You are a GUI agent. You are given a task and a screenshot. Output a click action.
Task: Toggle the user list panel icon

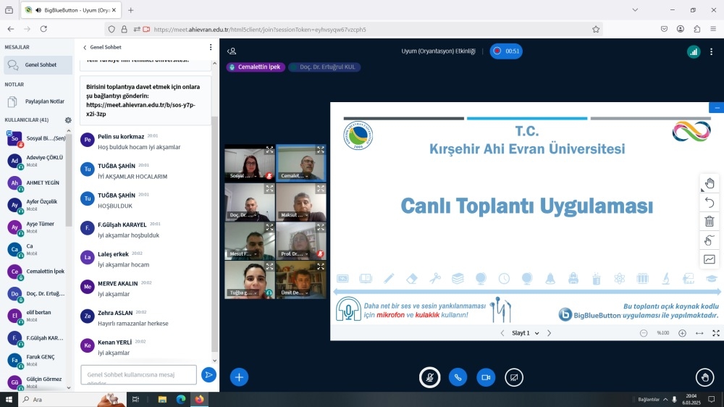coord(232,51)
